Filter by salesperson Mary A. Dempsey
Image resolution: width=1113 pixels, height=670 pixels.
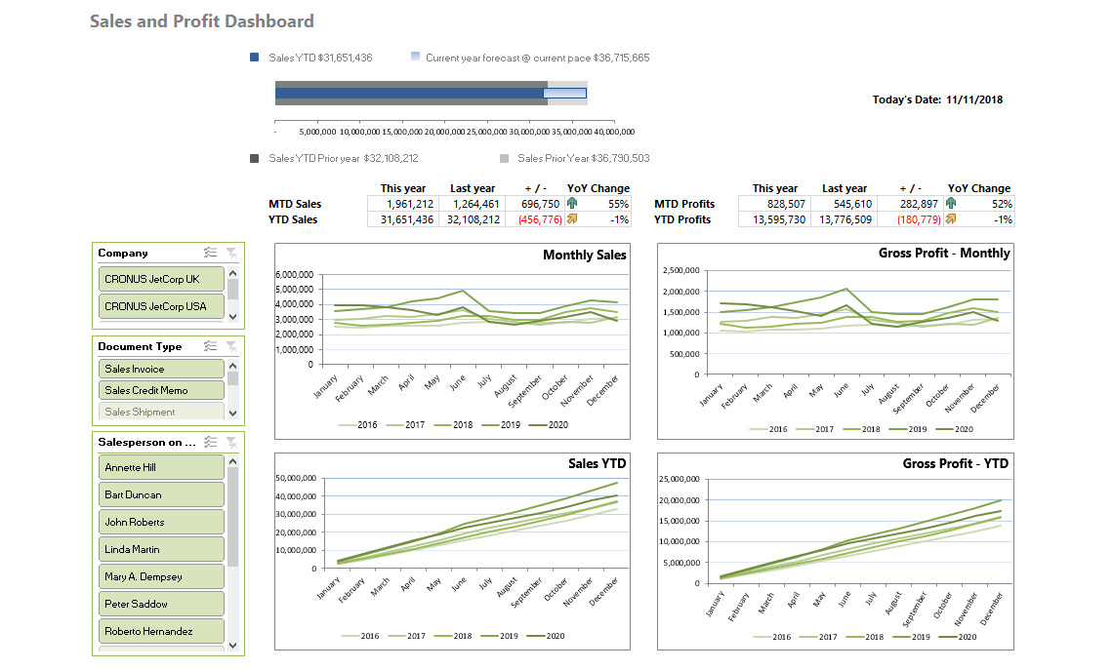click(161, 576)
